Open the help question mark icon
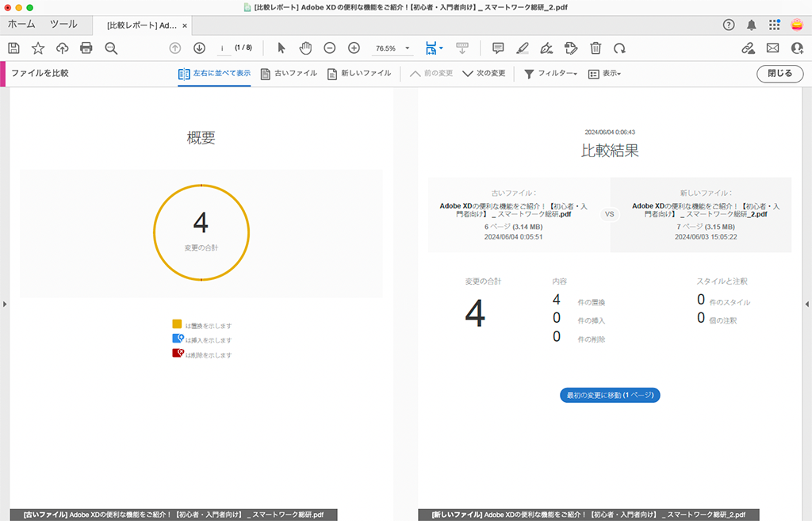 point(729,25)
